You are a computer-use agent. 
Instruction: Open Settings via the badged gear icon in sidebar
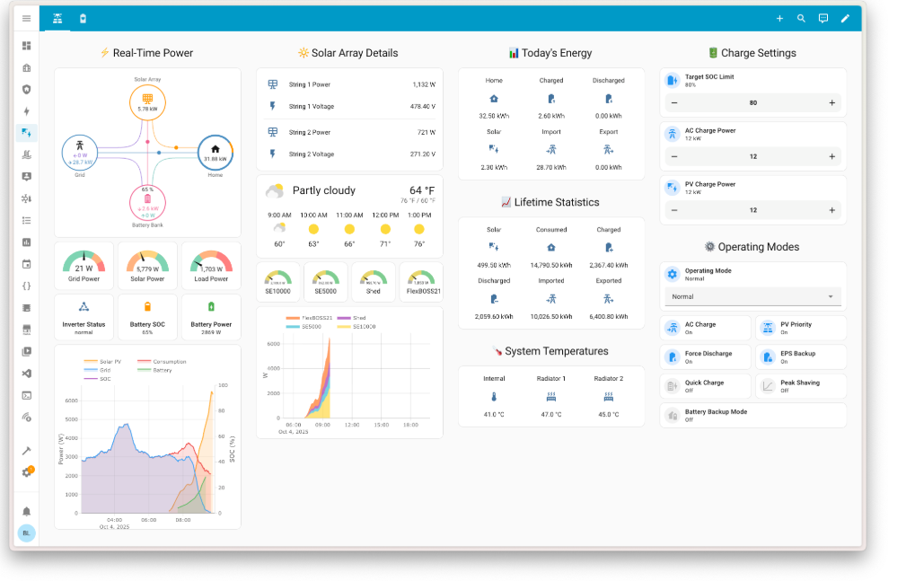click(26, 471)
